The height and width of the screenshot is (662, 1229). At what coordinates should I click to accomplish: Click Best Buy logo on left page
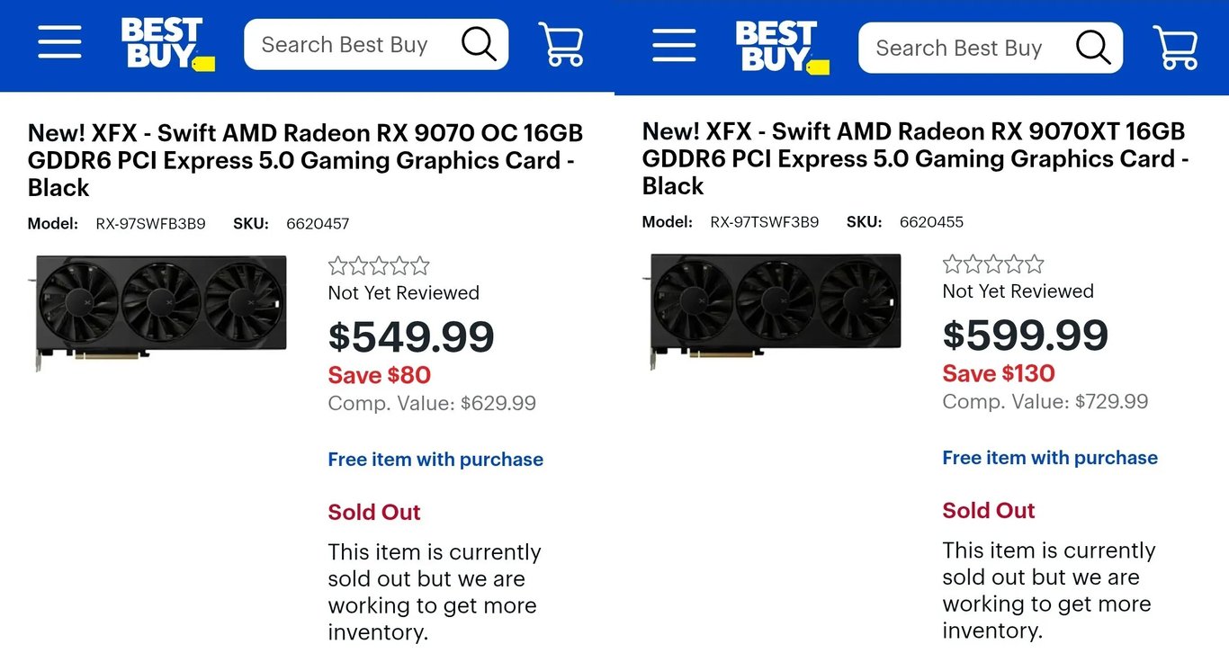coord(167,43)
